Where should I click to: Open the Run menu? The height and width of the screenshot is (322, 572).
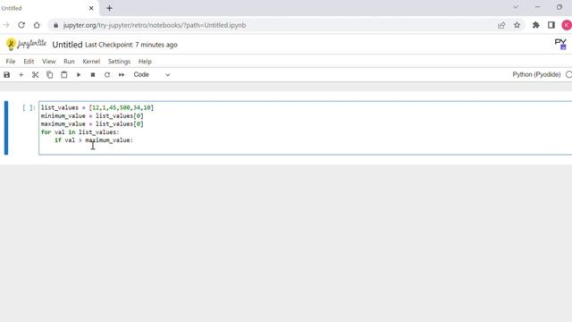(69, 62)
